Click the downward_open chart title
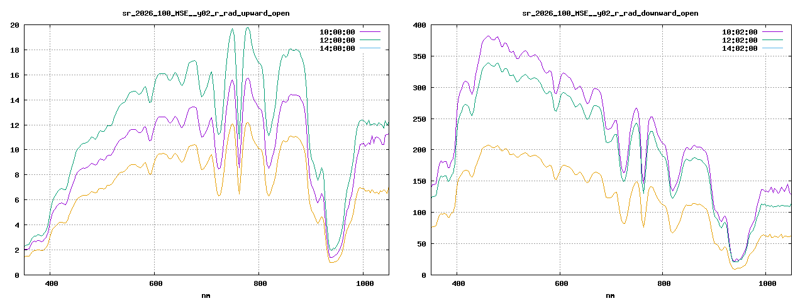This screenshot has width=805, height=301. 609,13
